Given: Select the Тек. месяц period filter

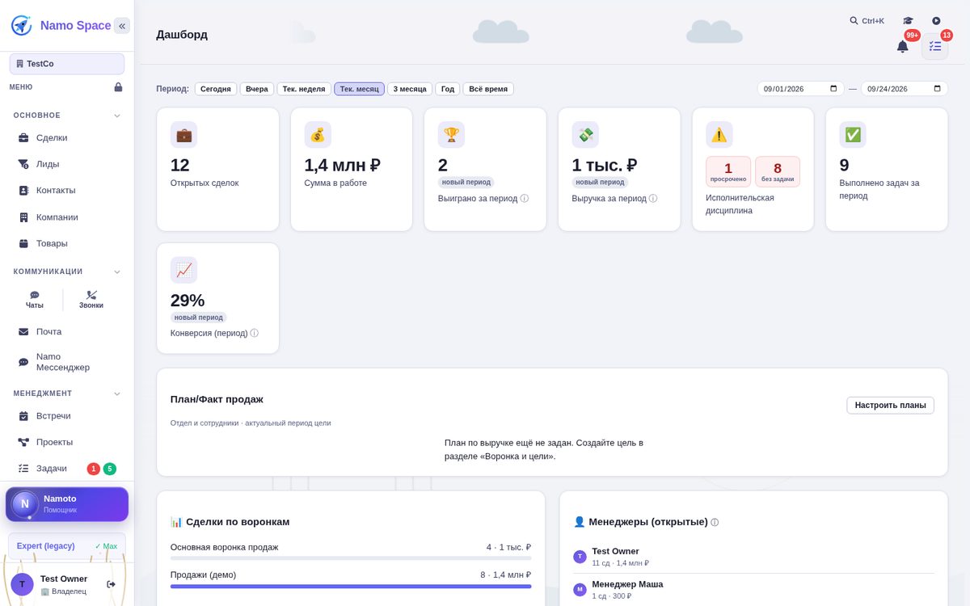Looking at the screenshot, I should (360, 89).
